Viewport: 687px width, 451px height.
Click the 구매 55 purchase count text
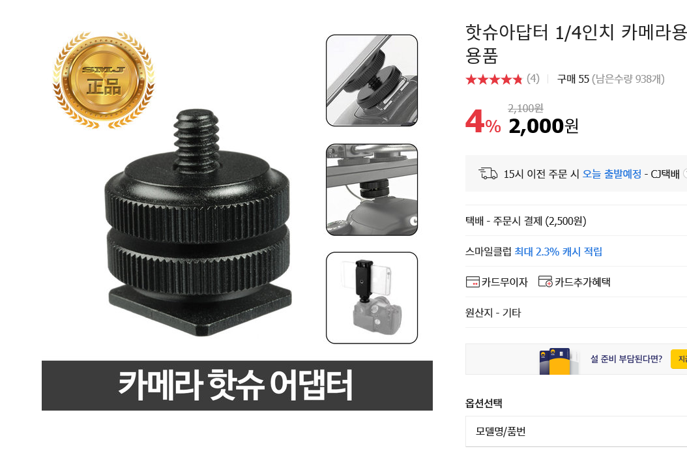(573, 79)
